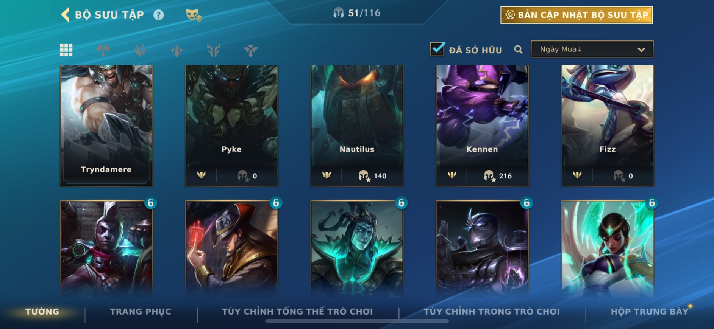Filter by the fourth role icon

point(214,50)
